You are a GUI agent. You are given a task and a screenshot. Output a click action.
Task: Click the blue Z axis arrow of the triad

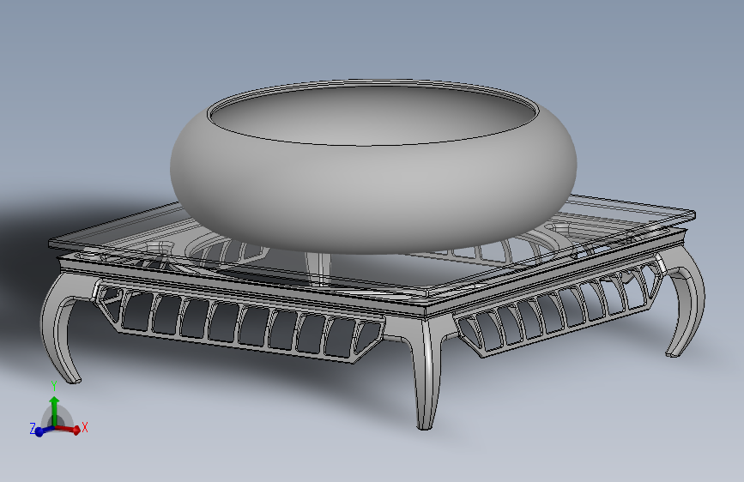point(43,431)
